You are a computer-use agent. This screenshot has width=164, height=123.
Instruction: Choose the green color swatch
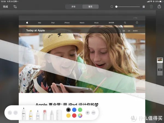point(80,110)
